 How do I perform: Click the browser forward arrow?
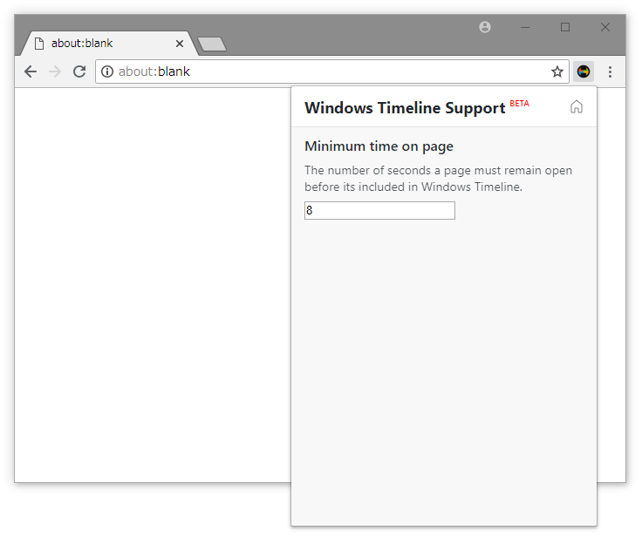tap(55, 71)
